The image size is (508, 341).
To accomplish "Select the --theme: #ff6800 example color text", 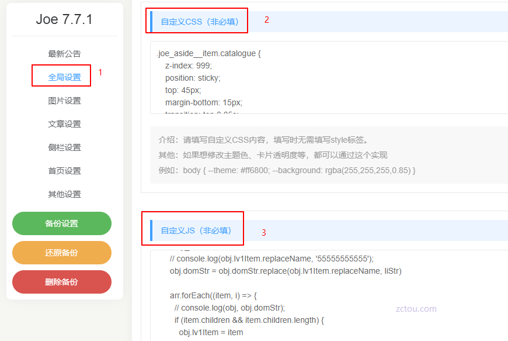I will click(x=255, y=171).
